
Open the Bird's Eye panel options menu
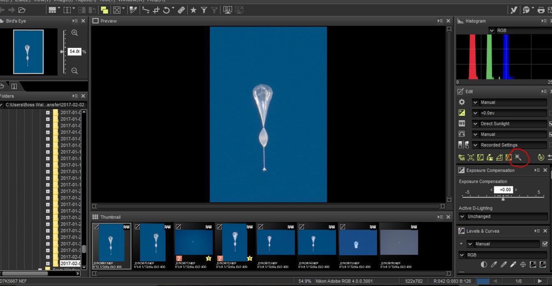pyautogui.click(x=75, y=21)
